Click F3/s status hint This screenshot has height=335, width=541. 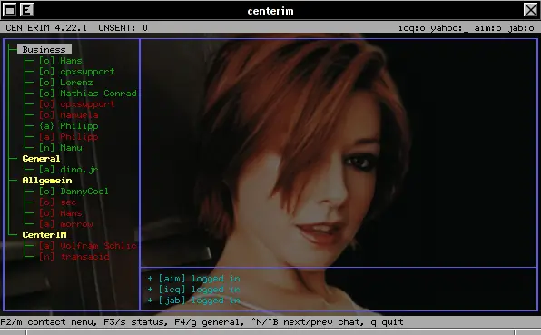pyautogui.click(x=135, y=322)
